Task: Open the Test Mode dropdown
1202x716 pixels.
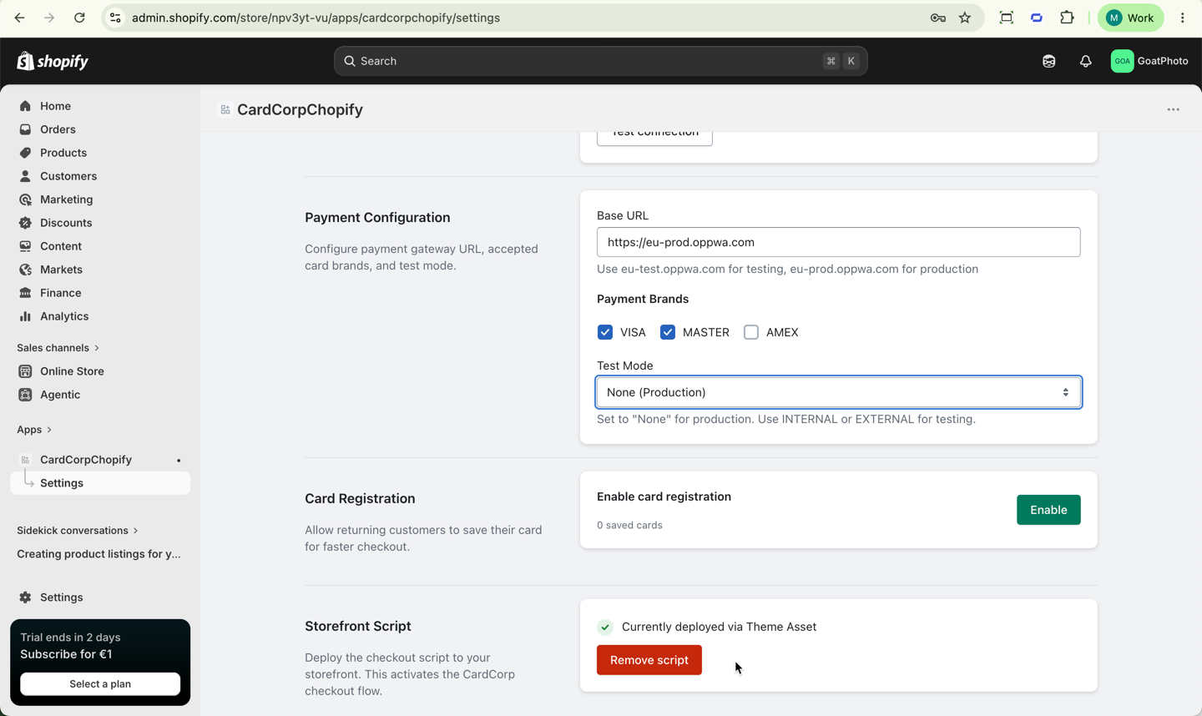Action: pos(839,392)
